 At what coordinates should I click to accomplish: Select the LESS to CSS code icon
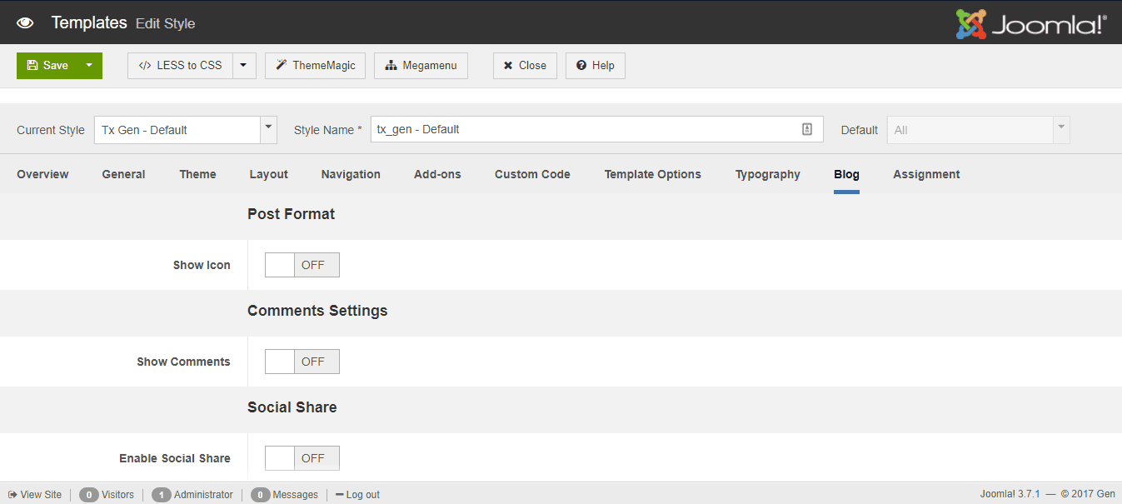143,65
